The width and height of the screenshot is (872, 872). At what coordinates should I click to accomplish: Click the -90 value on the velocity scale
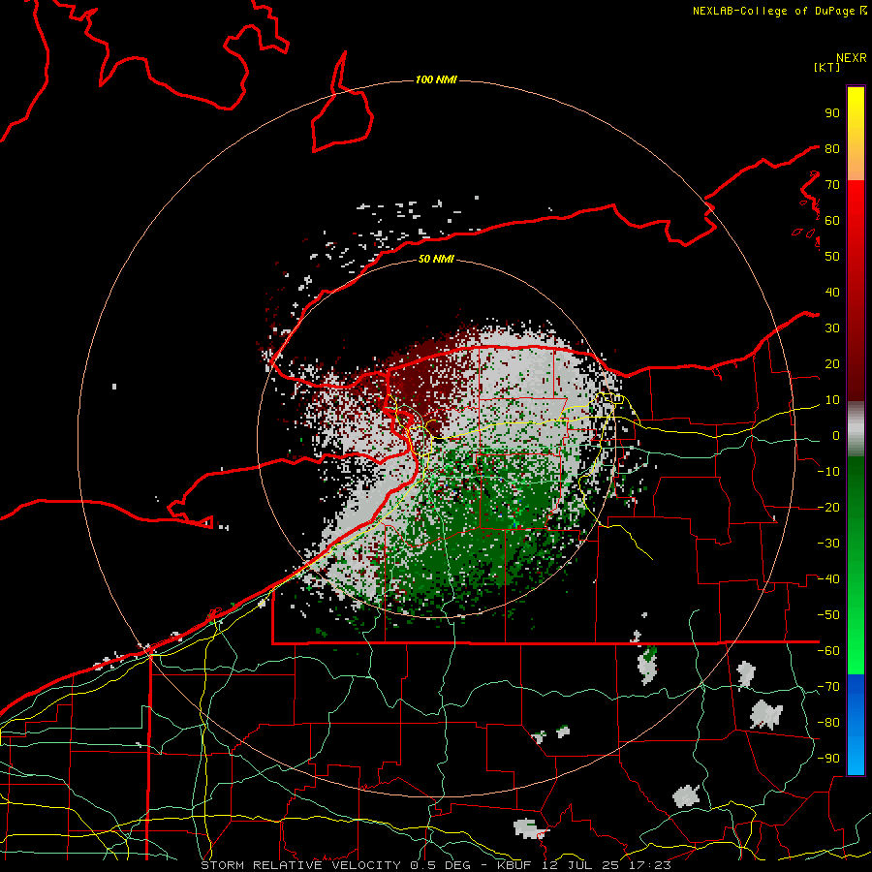(828, 759)
